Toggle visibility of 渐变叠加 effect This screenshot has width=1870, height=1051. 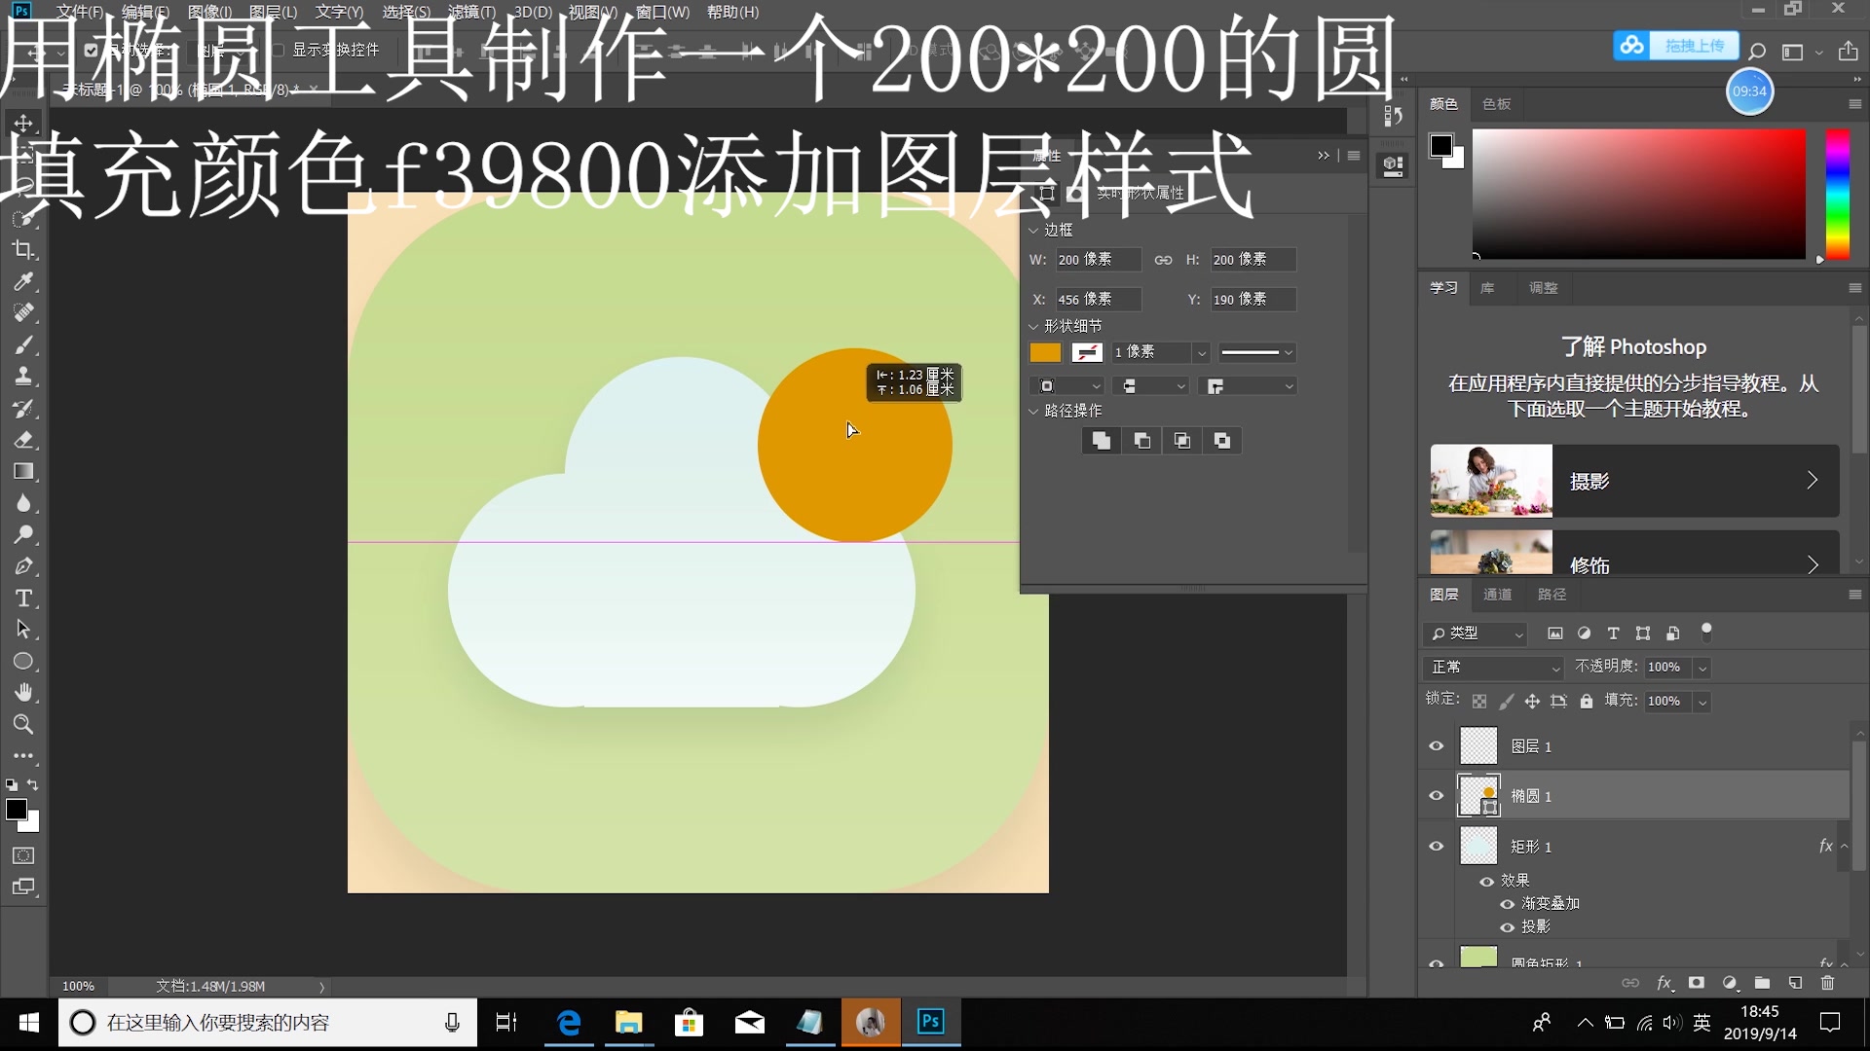pos(1508,904)
